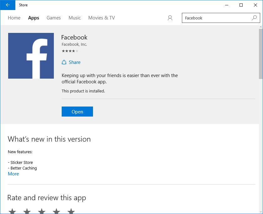
Task: Rate the app one star
Action: tap(12, 211)
